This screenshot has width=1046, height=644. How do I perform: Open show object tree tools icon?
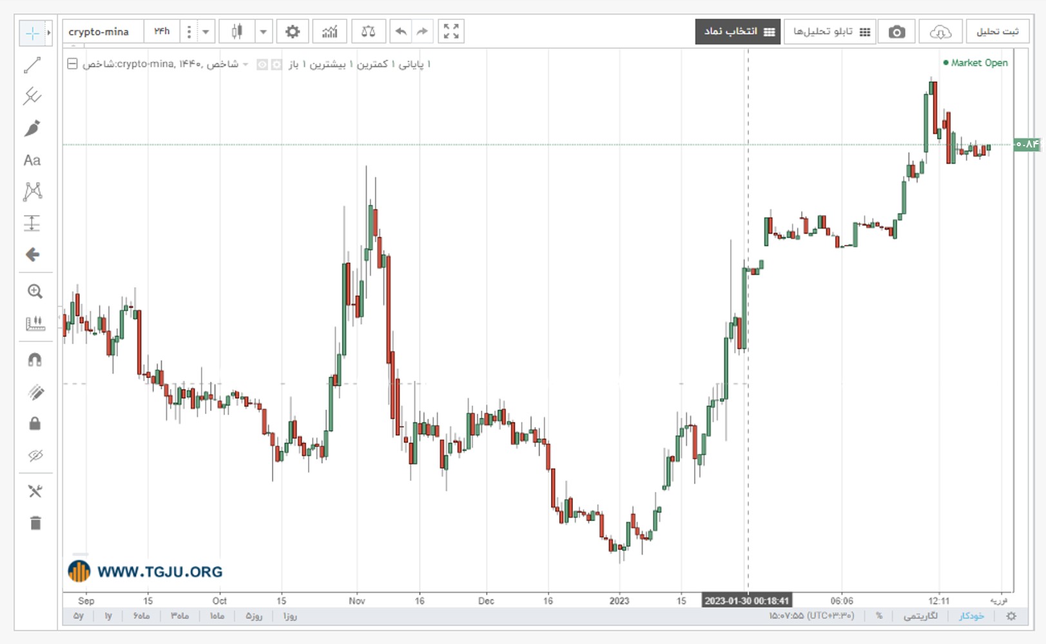click(x=35, y=491)
